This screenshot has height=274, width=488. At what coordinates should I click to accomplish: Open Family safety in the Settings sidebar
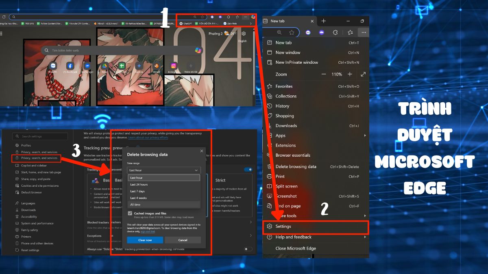(x=26, y=230)
